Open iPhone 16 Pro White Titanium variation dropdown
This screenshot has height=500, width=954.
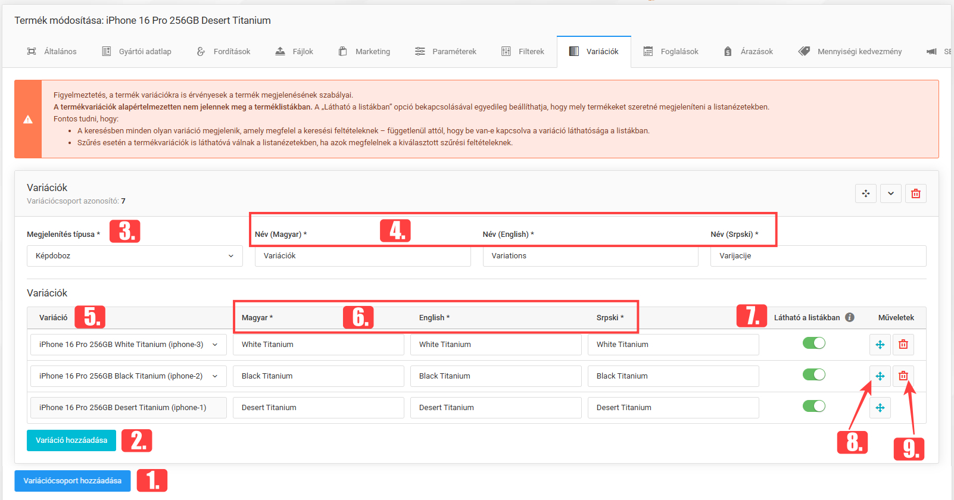[128, 345]
